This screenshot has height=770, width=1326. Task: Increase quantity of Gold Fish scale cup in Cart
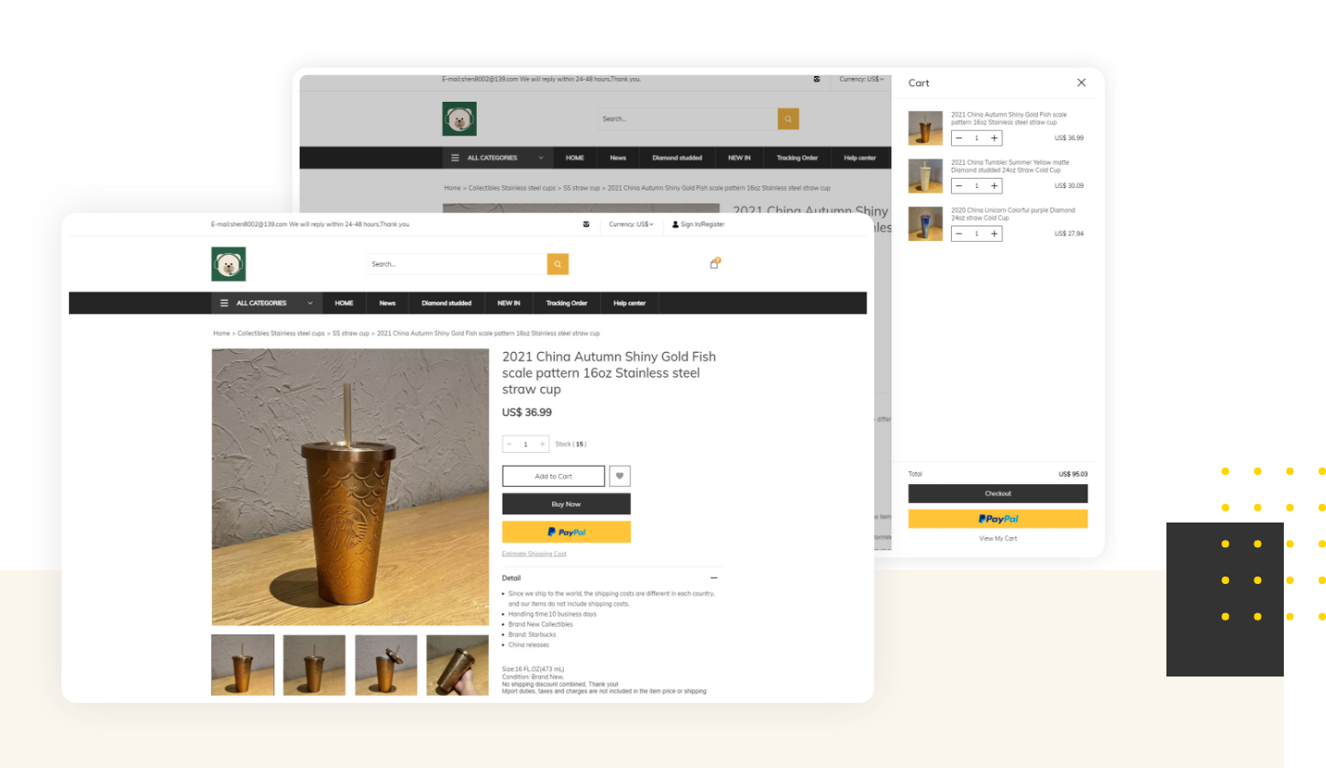pyautogui.click(x=994, y=138)
